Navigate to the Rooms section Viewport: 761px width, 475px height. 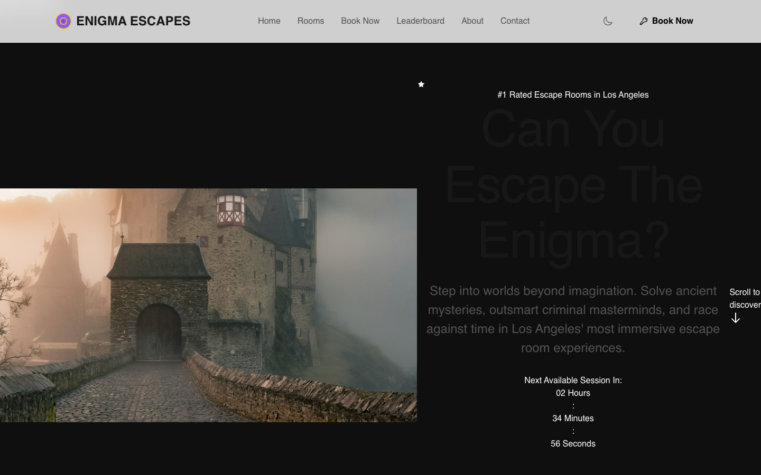[x=311, y=21]
